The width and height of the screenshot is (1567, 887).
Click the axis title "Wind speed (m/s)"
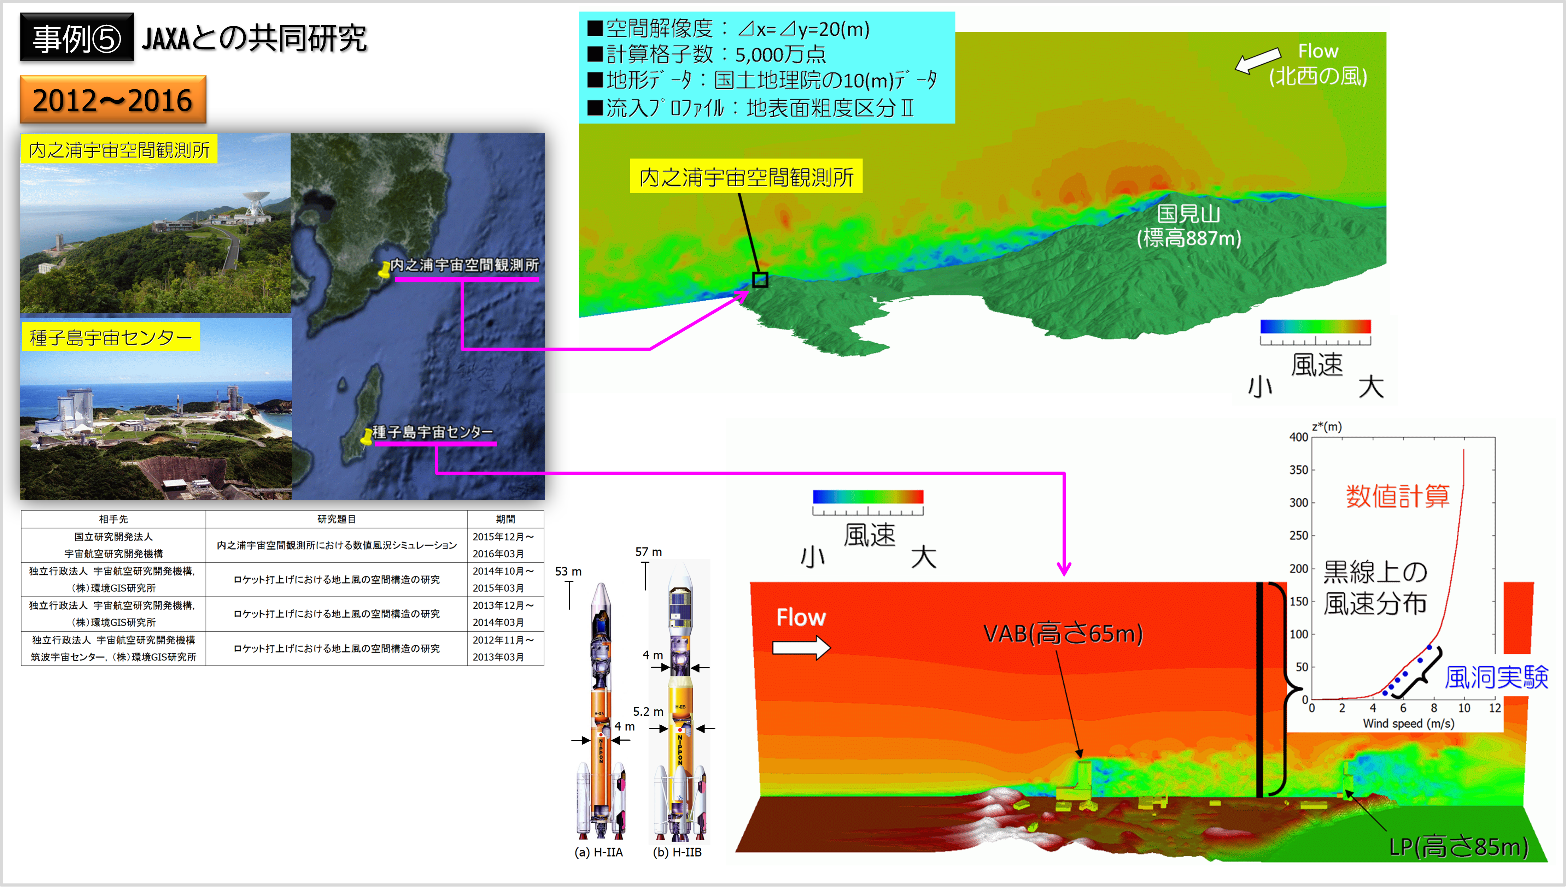1409,724
